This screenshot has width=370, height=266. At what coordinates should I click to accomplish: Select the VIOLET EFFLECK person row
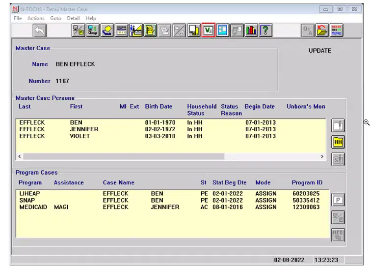[171, 136]
